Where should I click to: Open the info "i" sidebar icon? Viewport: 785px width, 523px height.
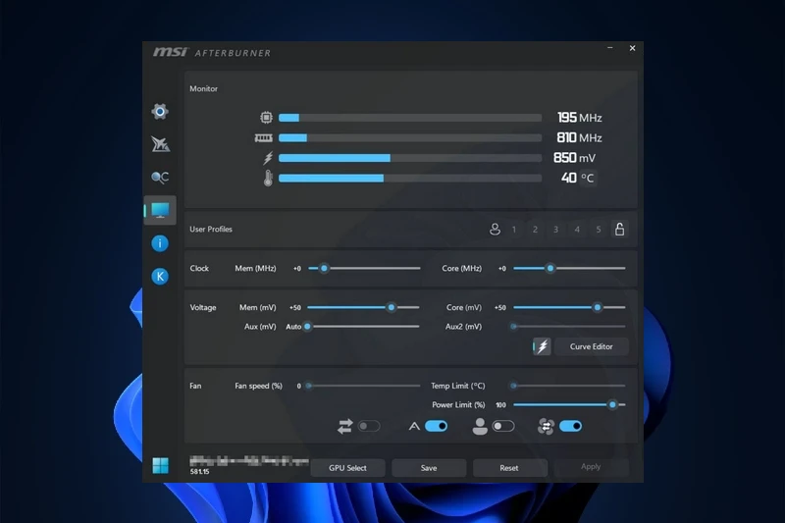160,243
